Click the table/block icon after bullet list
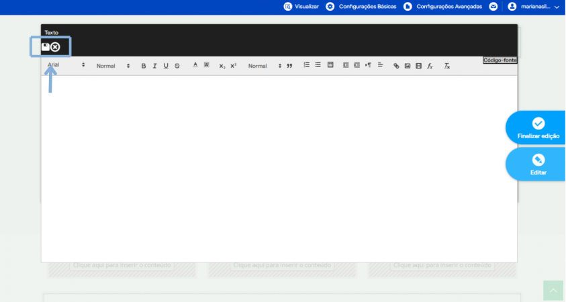This screenshot has height=302, width=566. (x=330, y=65)
